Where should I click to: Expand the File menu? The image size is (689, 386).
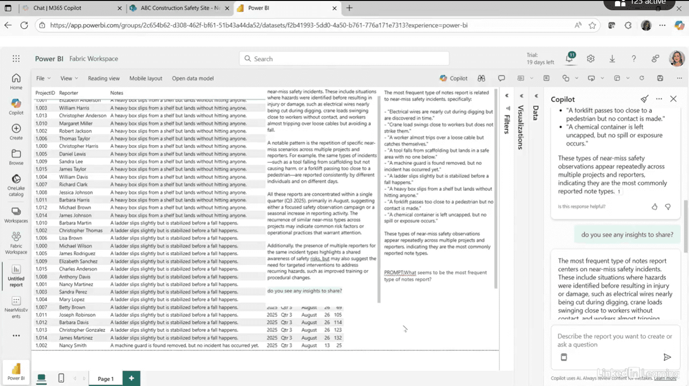click(42, 78)
